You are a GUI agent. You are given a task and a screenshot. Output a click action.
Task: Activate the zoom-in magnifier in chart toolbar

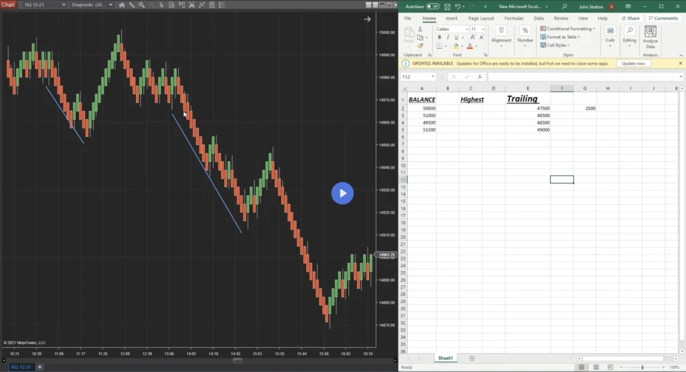click(142, 5)
